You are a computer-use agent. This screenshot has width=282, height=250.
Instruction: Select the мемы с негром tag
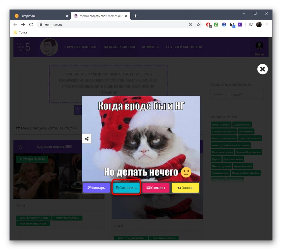pyautogui.click(x=221, y=125)
